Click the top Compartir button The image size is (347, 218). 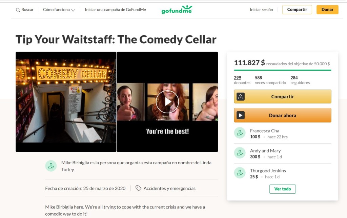pos(297,10)
